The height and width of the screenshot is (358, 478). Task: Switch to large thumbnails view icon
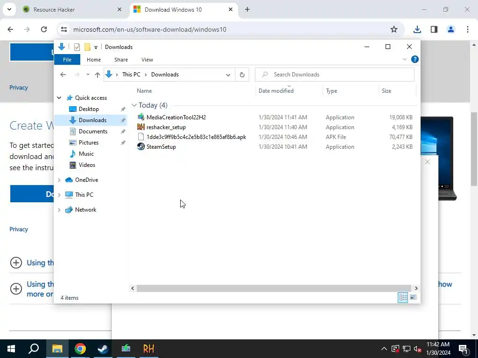pyautogui.click(x=413, y=297)
